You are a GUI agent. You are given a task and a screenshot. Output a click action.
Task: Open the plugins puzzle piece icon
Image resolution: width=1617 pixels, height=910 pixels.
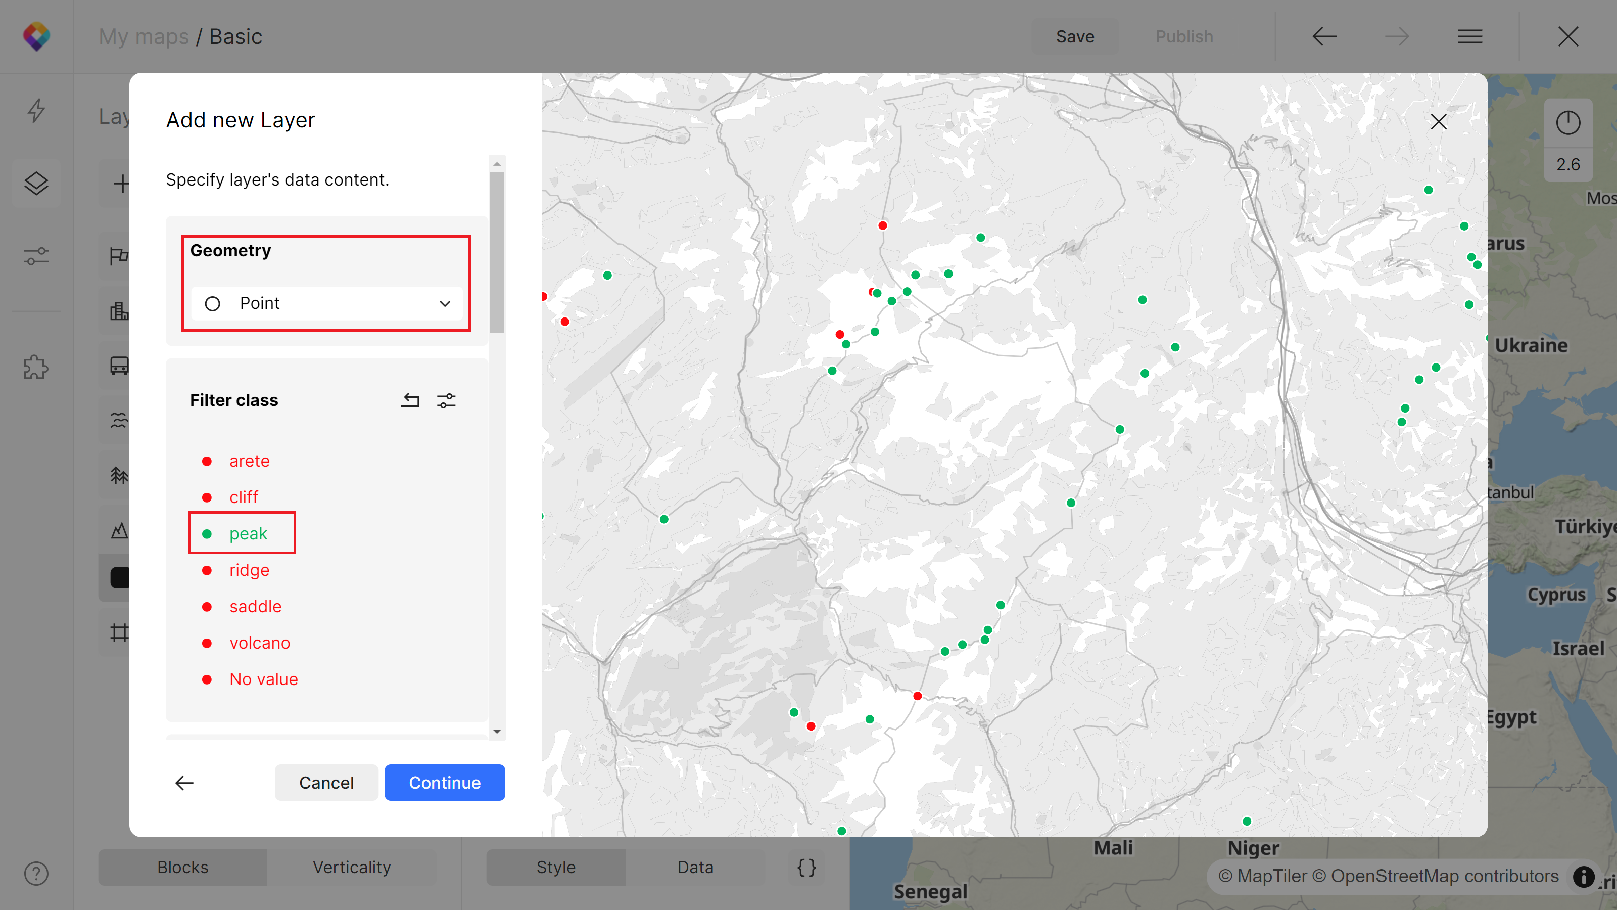(x=36, y=368)
